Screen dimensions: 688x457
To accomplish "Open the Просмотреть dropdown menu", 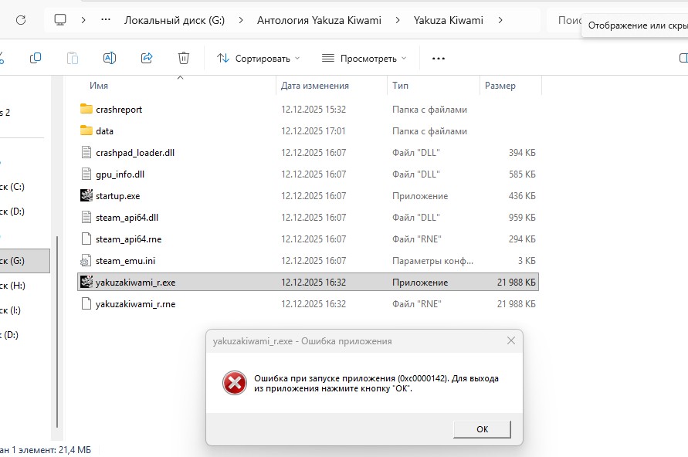I will 363,58.
